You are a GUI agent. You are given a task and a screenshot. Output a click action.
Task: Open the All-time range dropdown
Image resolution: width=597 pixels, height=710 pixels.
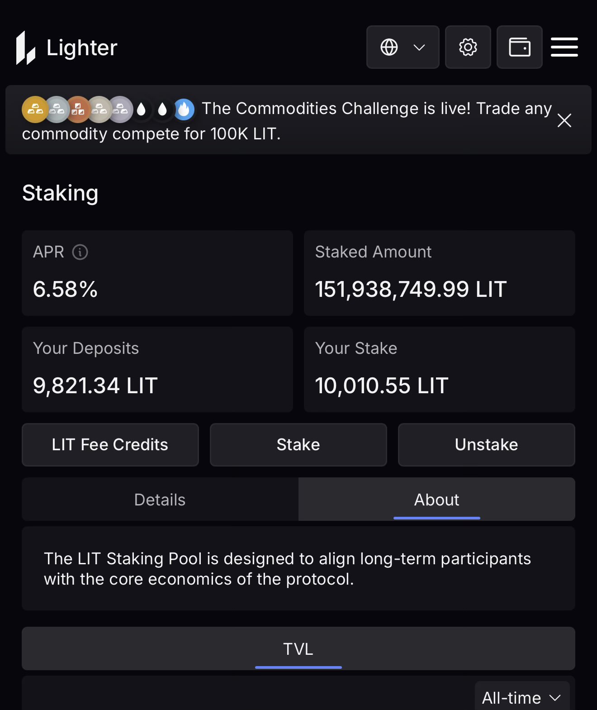521,697
